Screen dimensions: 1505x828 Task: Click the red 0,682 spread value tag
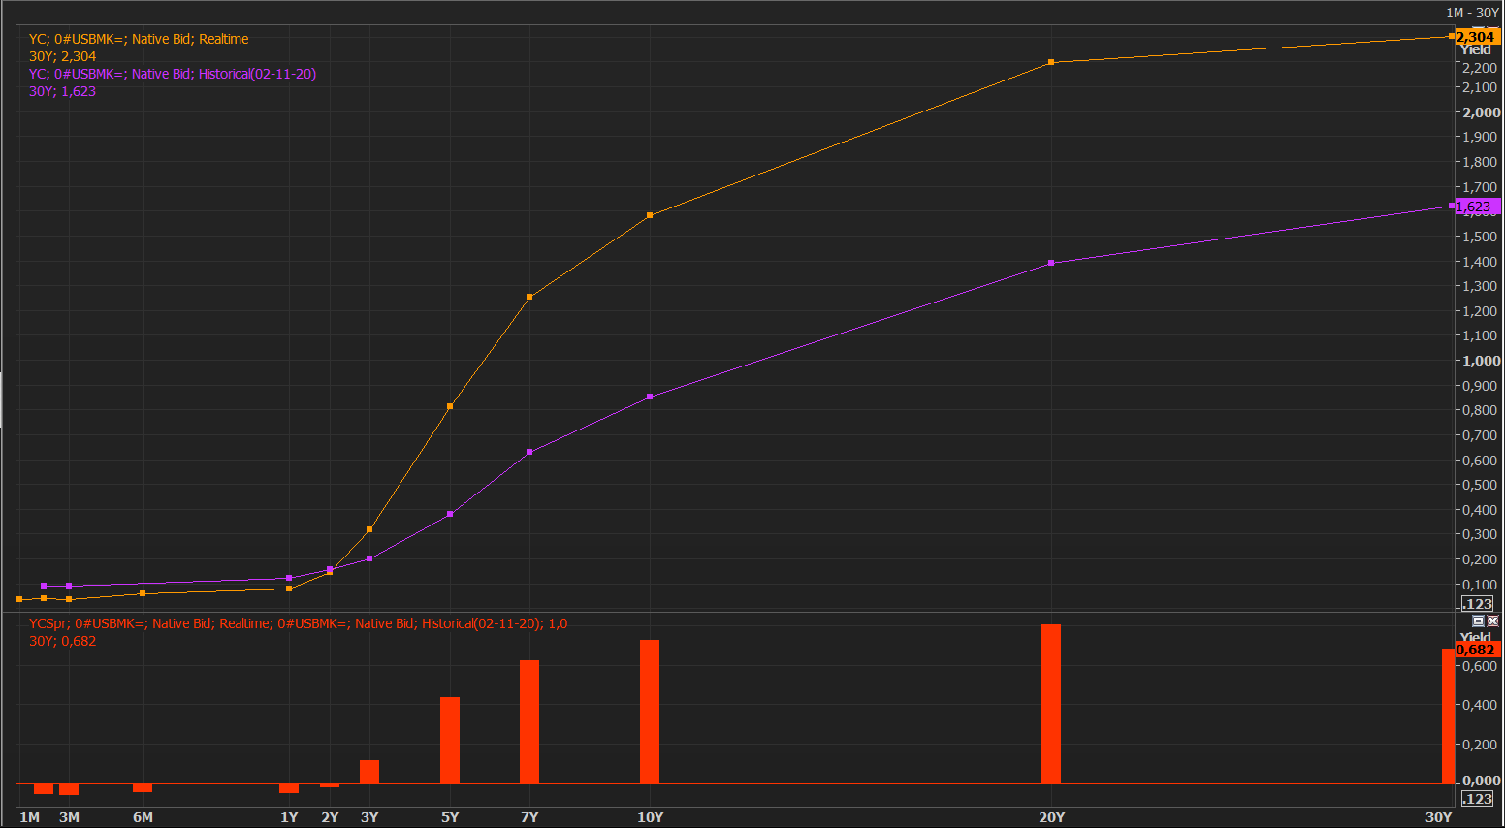[1477, 650]
